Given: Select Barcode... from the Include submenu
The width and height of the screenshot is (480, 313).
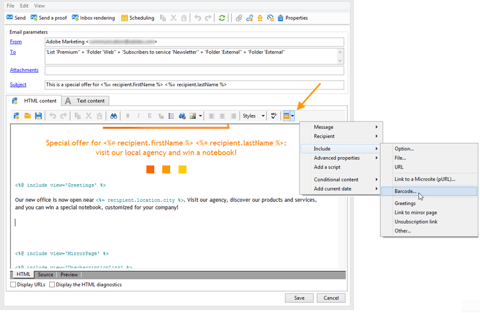Looking at the screenshot, I should click(x=406, y=191).
